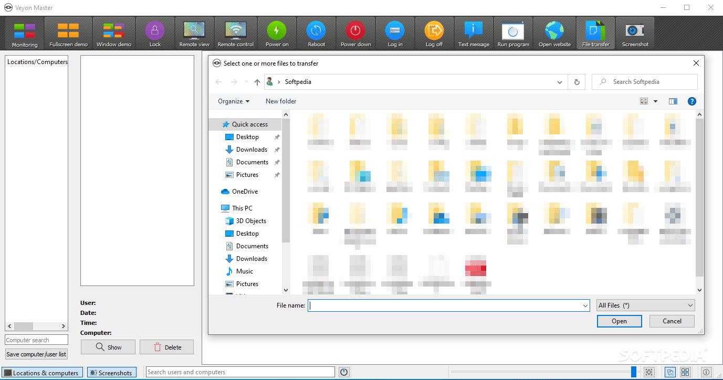Image resolution: width=723 pixels, height=380 pixels.
Task: Start a Fullscreen demo
Action: click(68, 33)
